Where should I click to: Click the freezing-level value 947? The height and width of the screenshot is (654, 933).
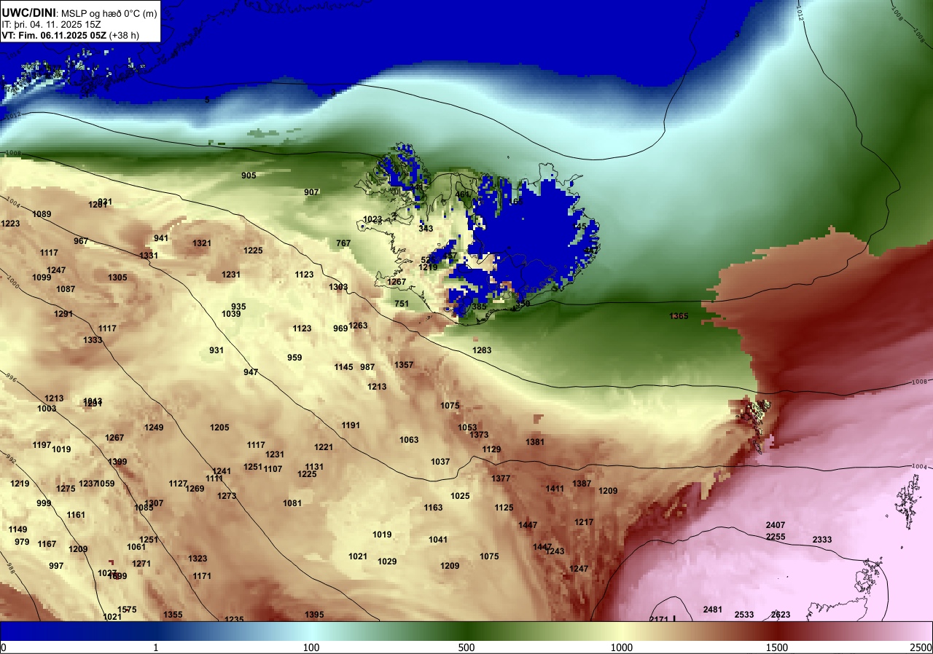(251, 372)
